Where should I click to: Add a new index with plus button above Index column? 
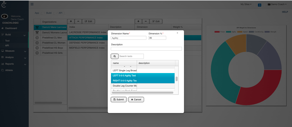(x=71, y=21)
